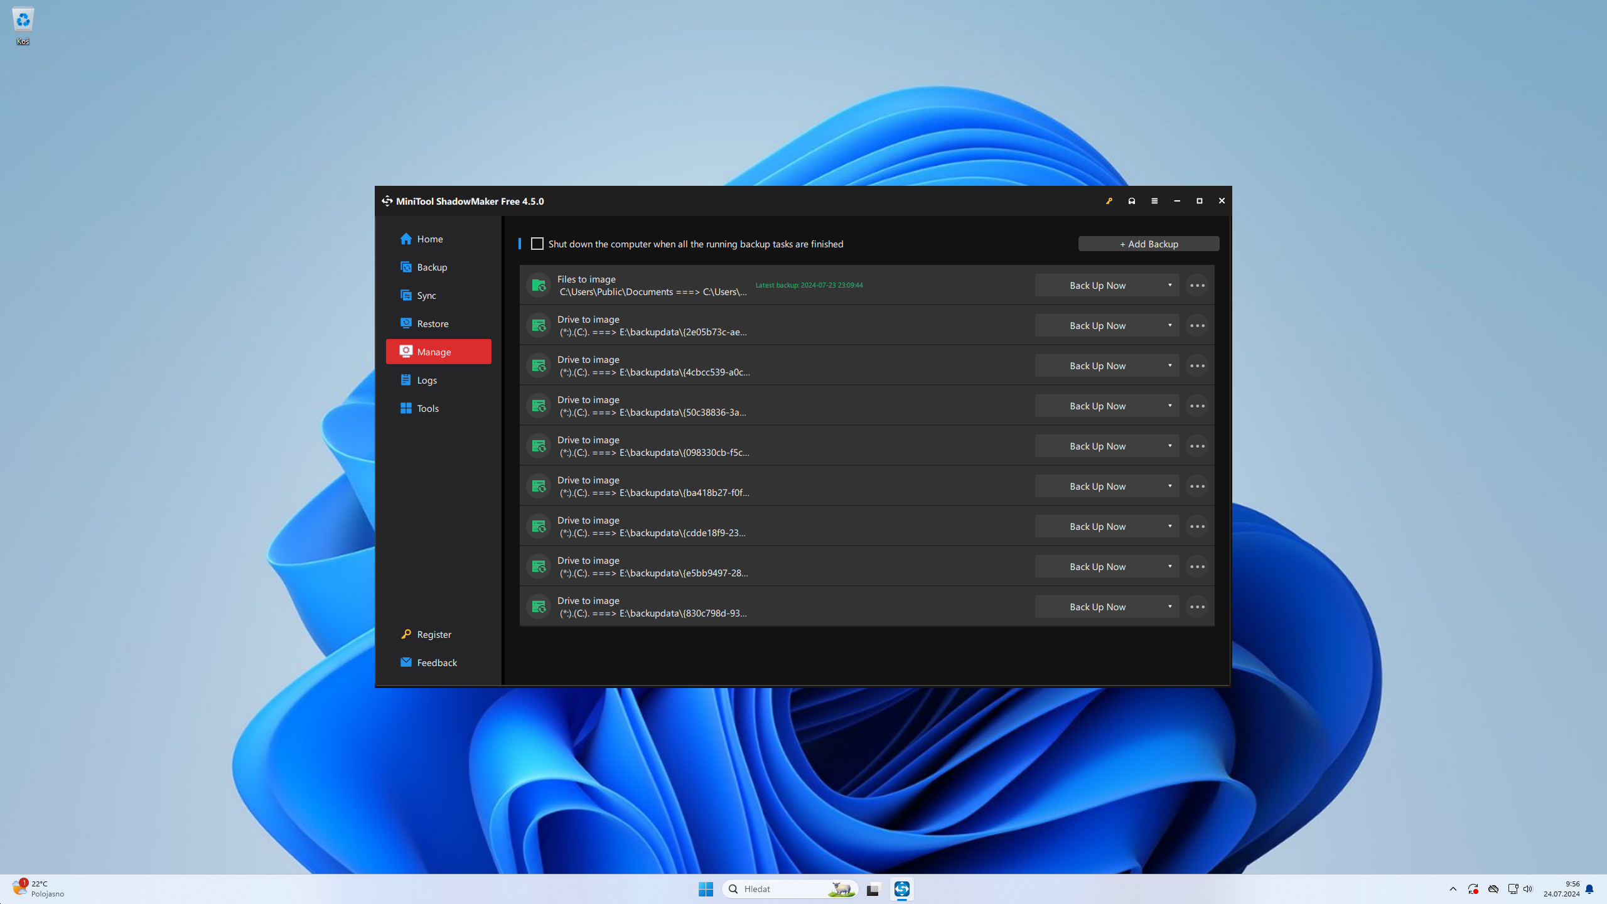This screenshot has height=904, width=1607.
Task: Open the Restore page in sidebar
Action: [433, 323]
